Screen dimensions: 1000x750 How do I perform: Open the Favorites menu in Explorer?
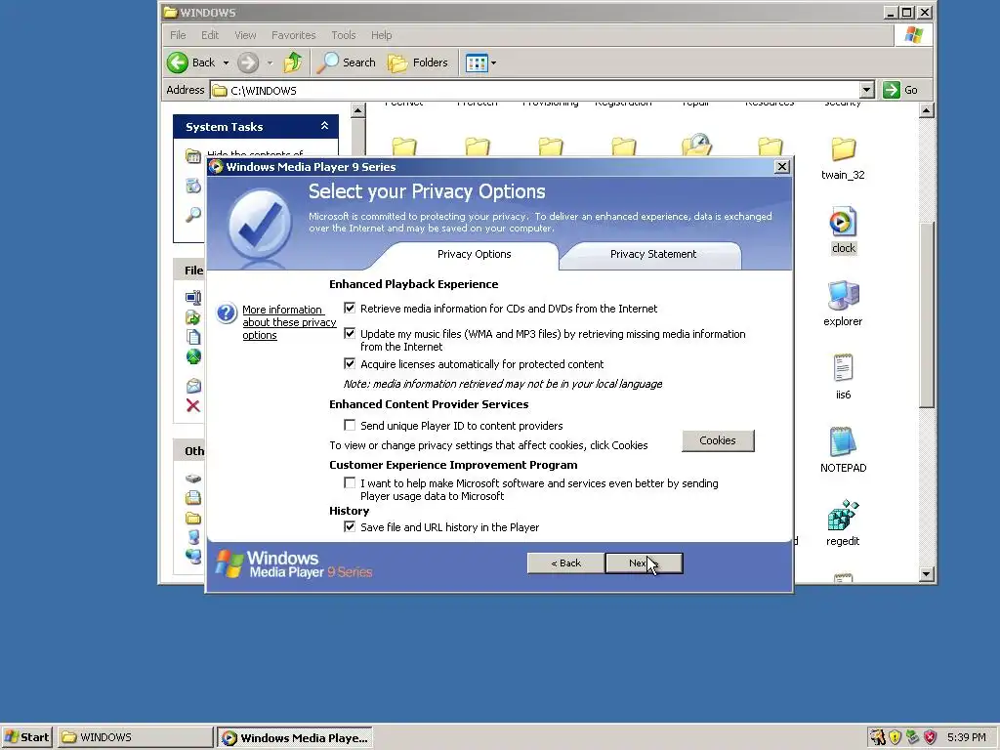tap(293, 35)
